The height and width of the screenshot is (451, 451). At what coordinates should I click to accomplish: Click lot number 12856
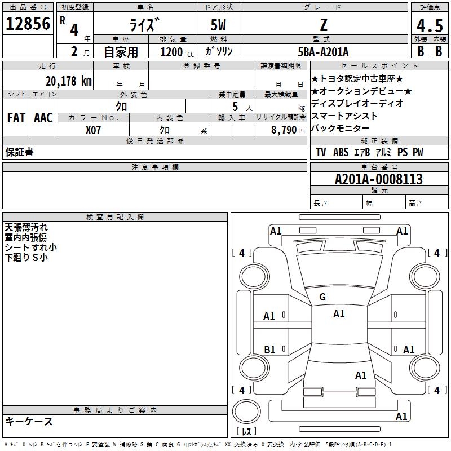[28, 24]
